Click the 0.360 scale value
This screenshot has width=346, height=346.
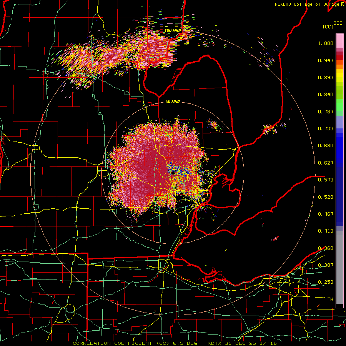click(326, 248)
